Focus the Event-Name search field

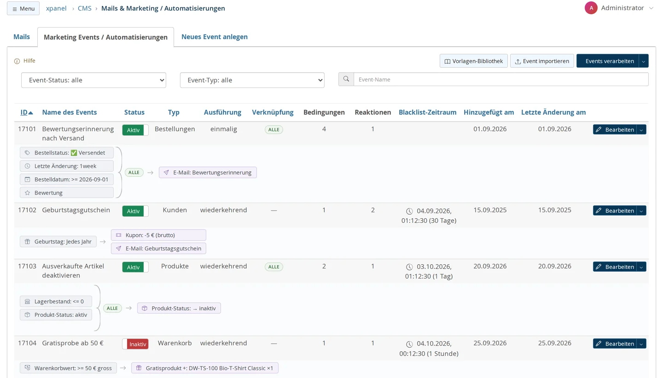coord(501,79)
